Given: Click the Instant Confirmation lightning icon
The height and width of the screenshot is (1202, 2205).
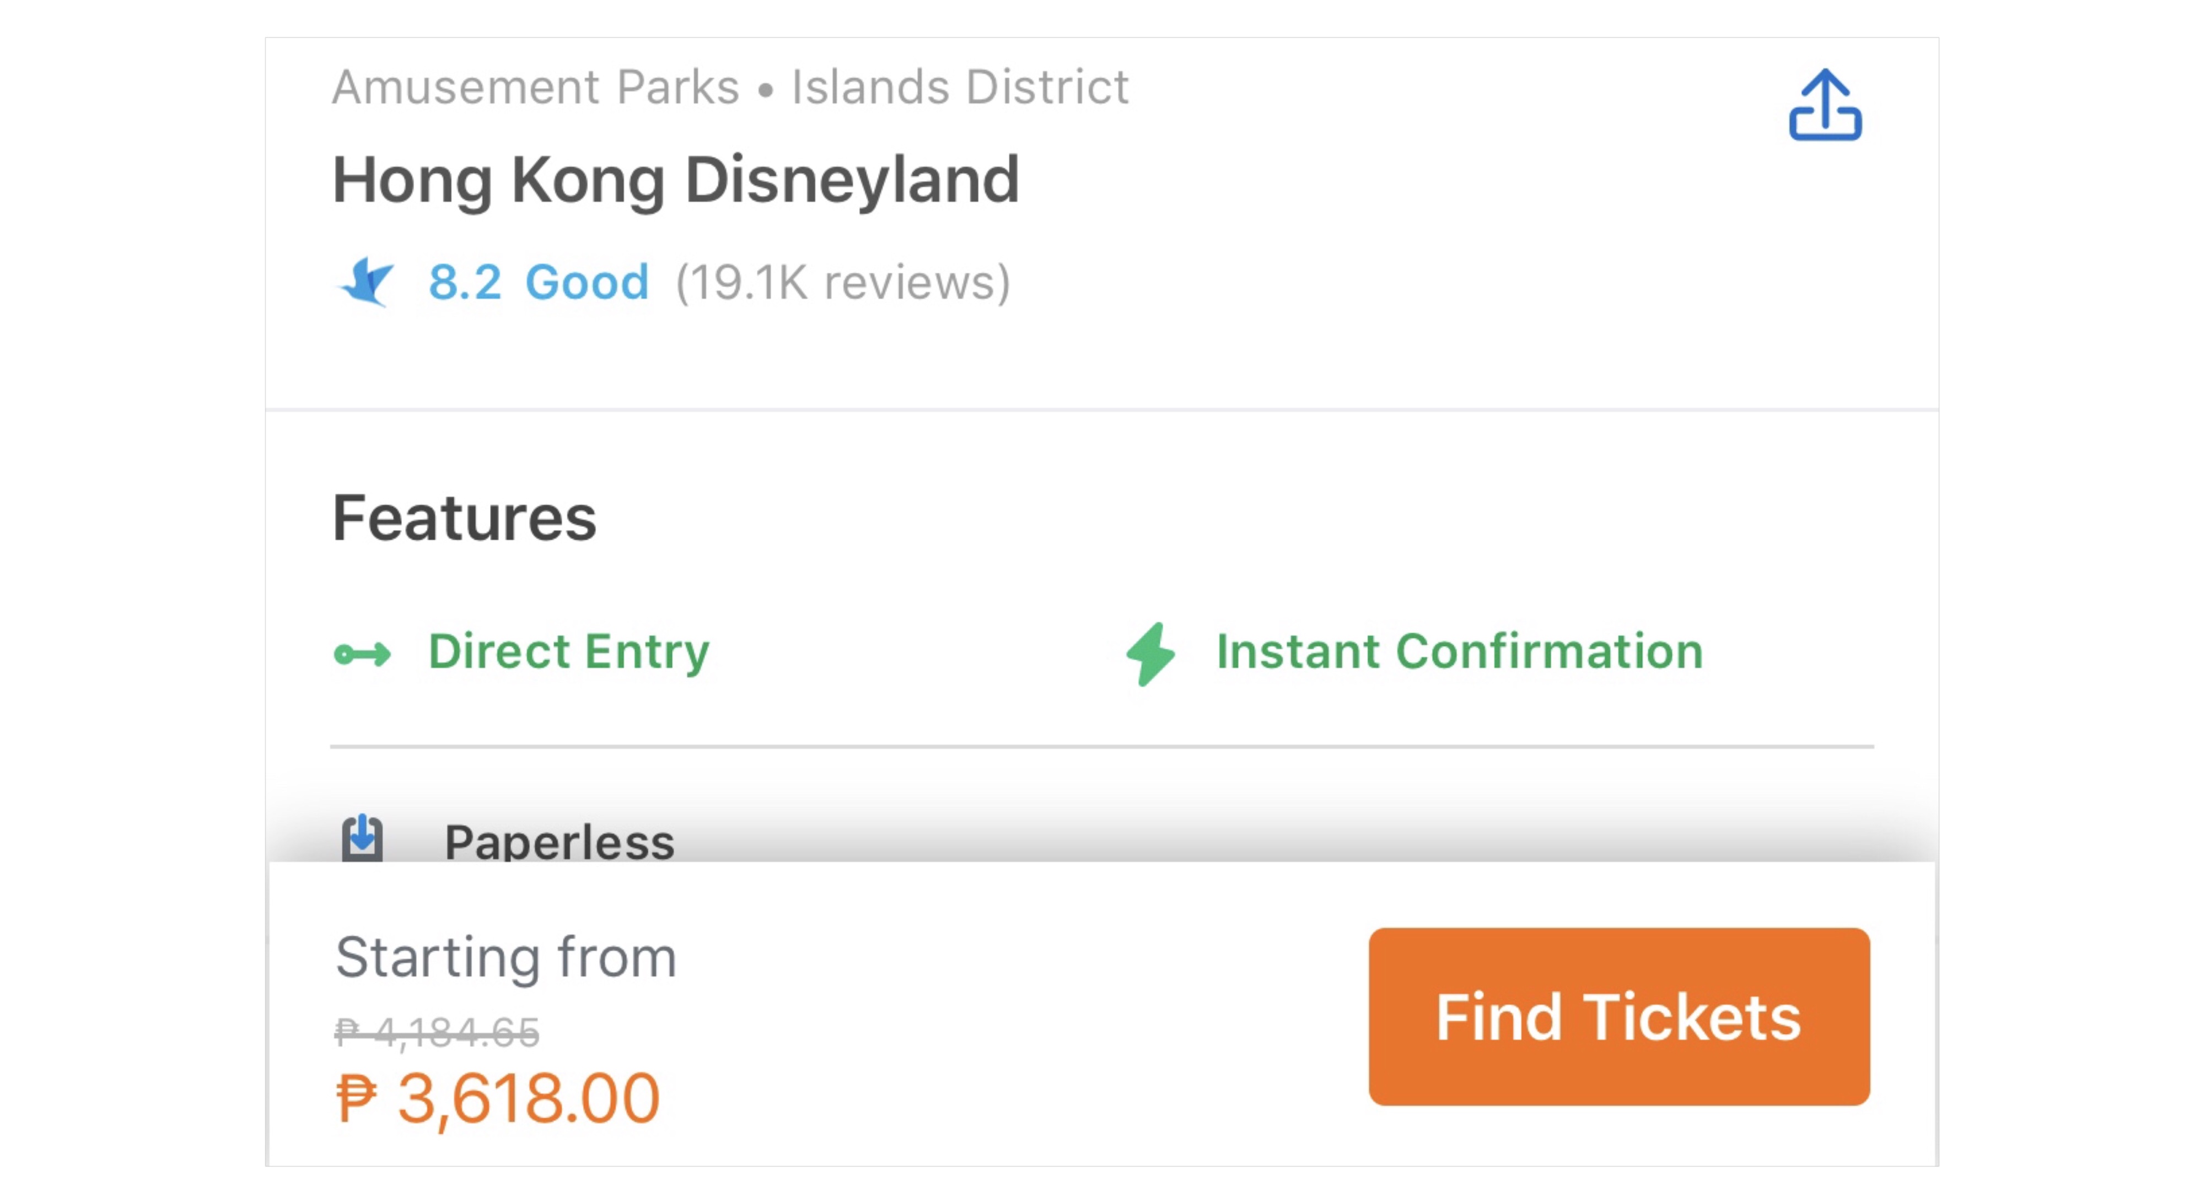Looking at the screenshot, I should pyautogui.click(x=1150, y=654).
